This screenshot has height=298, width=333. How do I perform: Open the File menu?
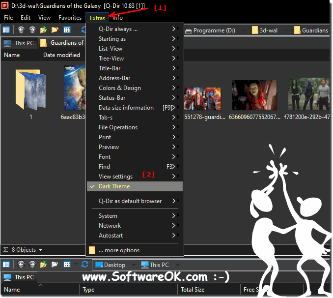pyautogui.click(x=8, y=18)
